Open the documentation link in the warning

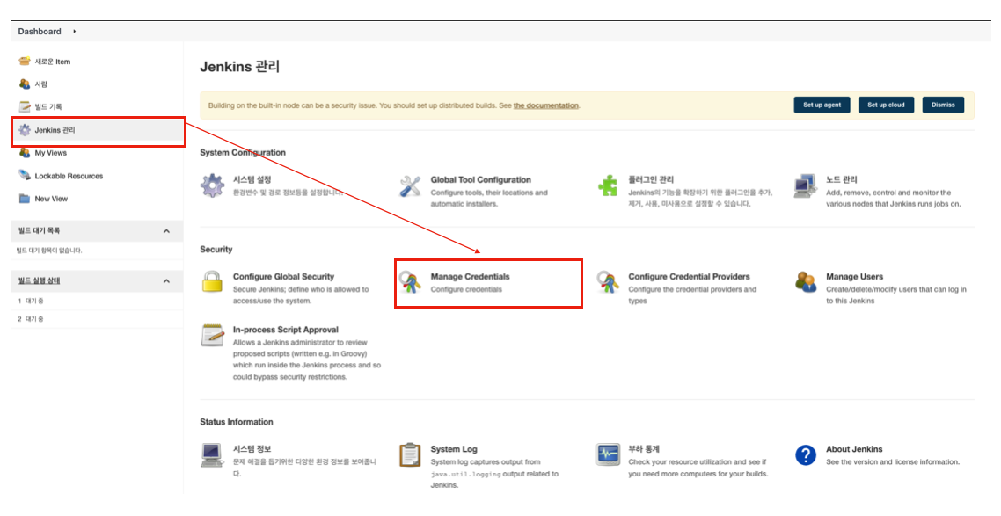click(x=546, y=105)
